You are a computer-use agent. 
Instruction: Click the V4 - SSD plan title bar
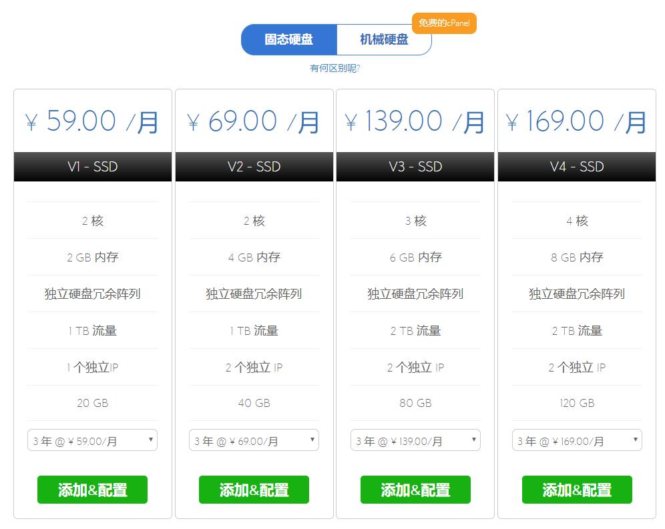577,167
